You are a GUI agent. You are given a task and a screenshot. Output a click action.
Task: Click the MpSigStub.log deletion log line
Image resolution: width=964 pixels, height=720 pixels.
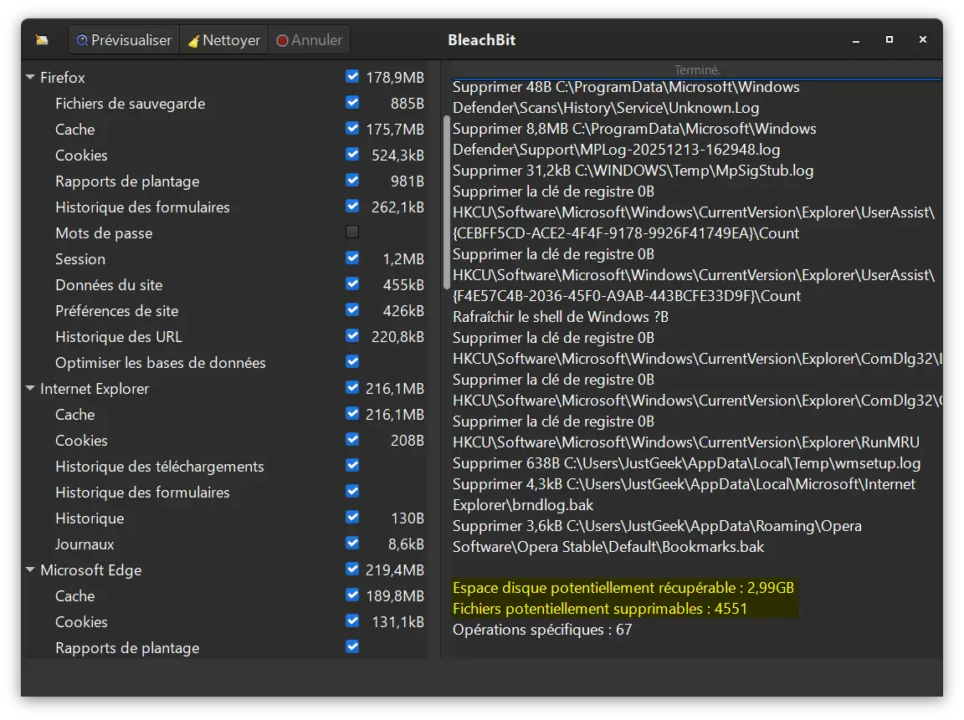tap(633, 171)
